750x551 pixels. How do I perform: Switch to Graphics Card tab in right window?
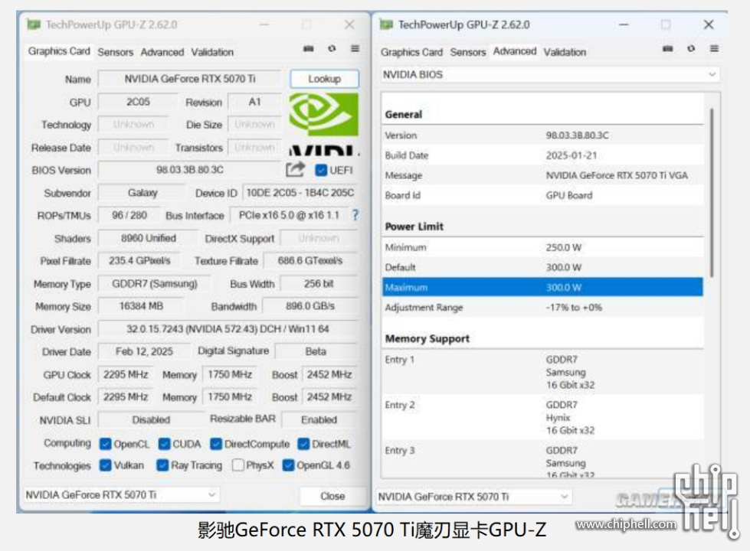(x=411, y=52)
